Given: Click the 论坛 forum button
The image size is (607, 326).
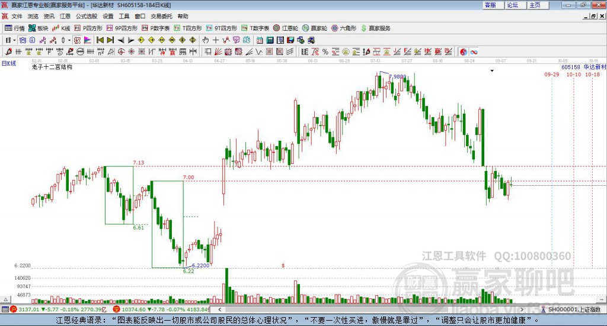Looking at the screenshot, I should 515,5.
